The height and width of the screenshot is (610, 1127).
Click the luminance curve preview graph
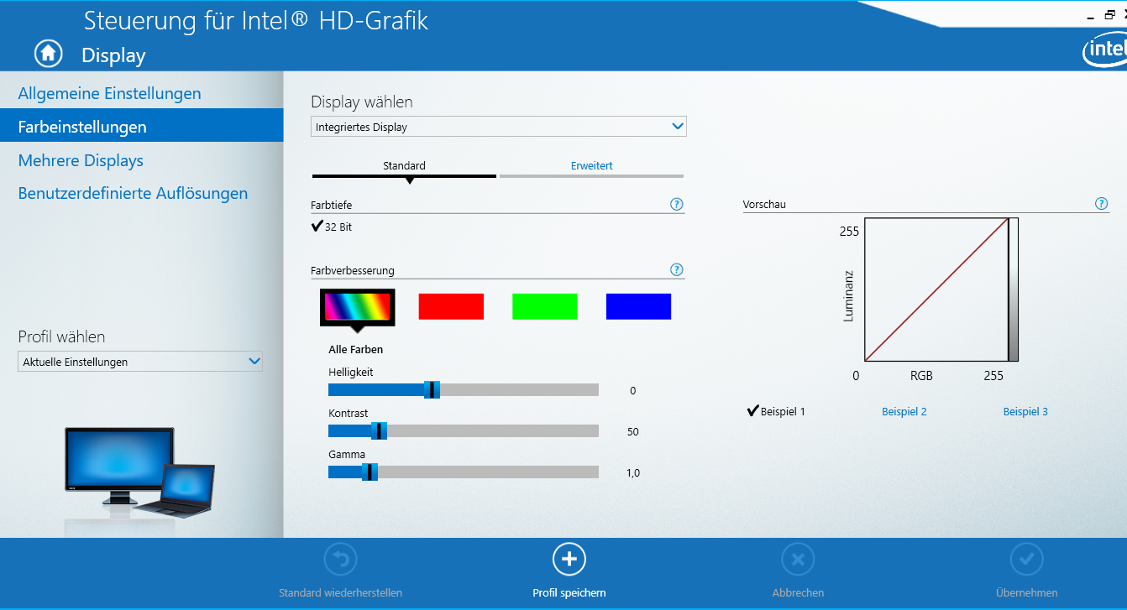click(936, 289)
